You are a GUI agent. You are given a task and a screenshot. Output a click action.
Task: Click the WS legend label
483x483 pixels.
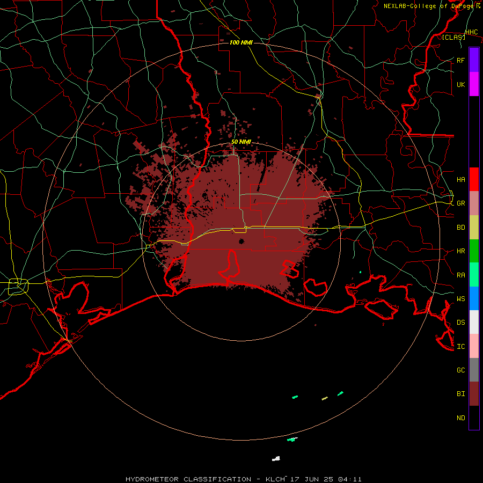(460, 298)
